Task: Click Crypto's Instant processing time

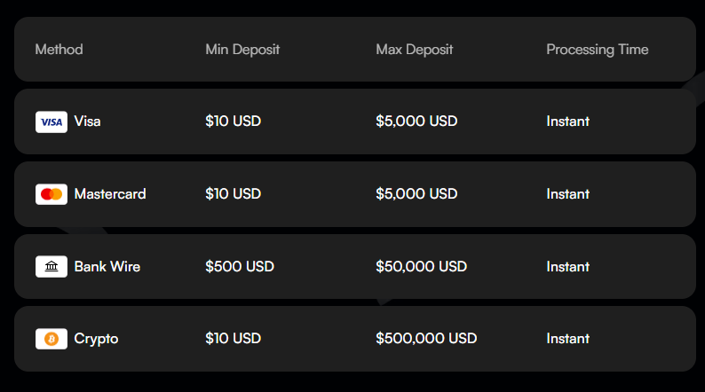Action: [x=567, y=339]
